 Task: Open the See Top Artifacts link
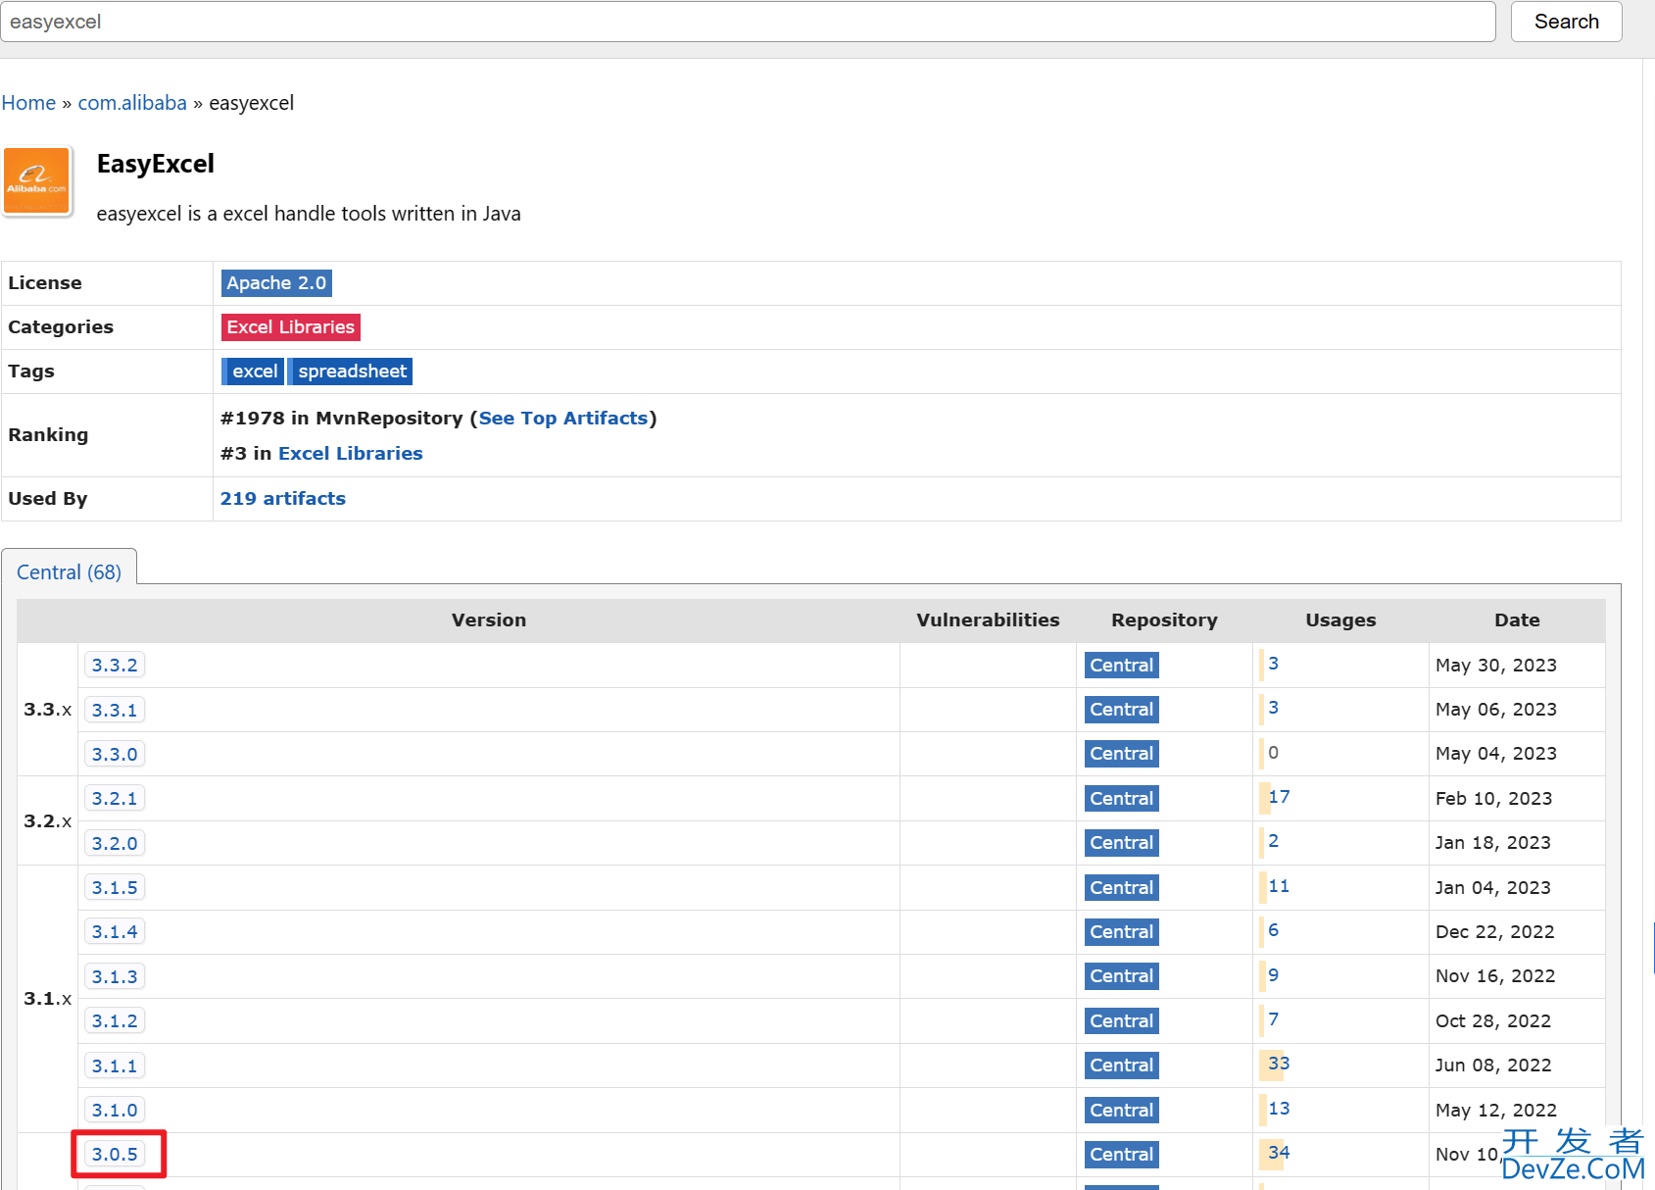coord(563,419)
